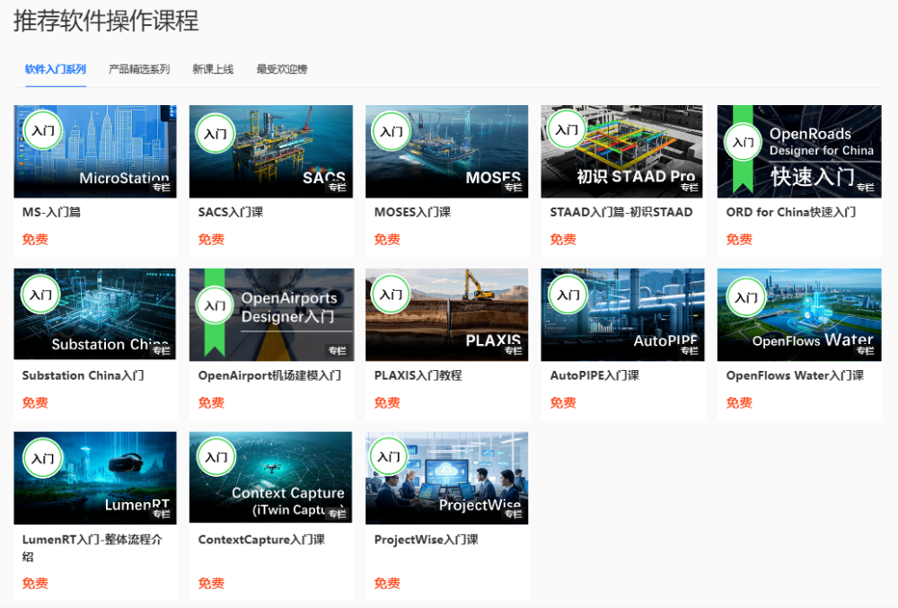This screenshot has height=608, width=898.
Task: Open the ContextCapture入门课 course
Action: (270, 477)
